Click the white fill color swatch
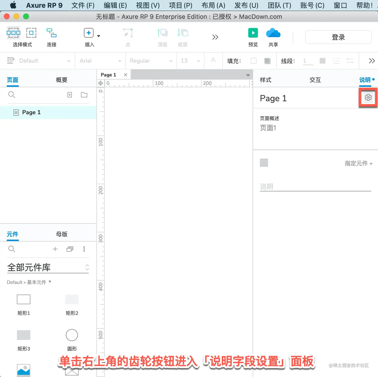 253,61
